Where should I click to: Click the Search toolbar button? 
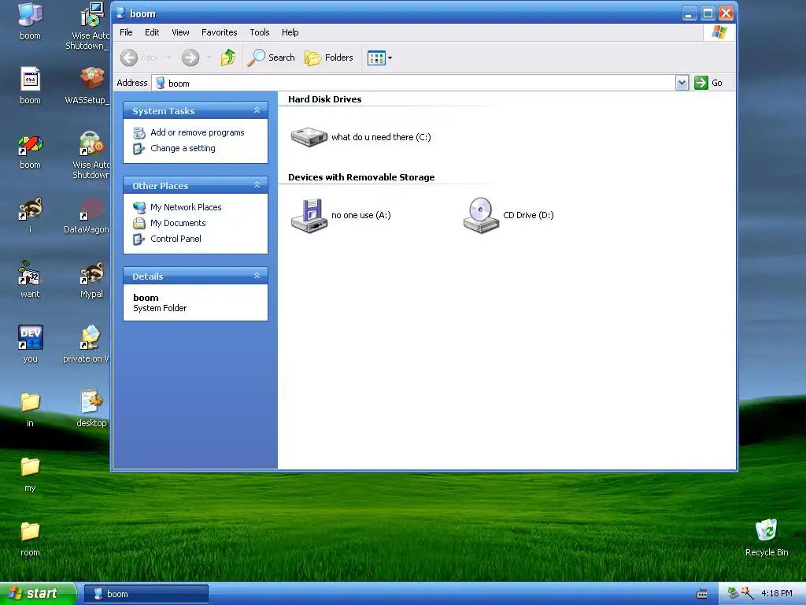(271, 58)
